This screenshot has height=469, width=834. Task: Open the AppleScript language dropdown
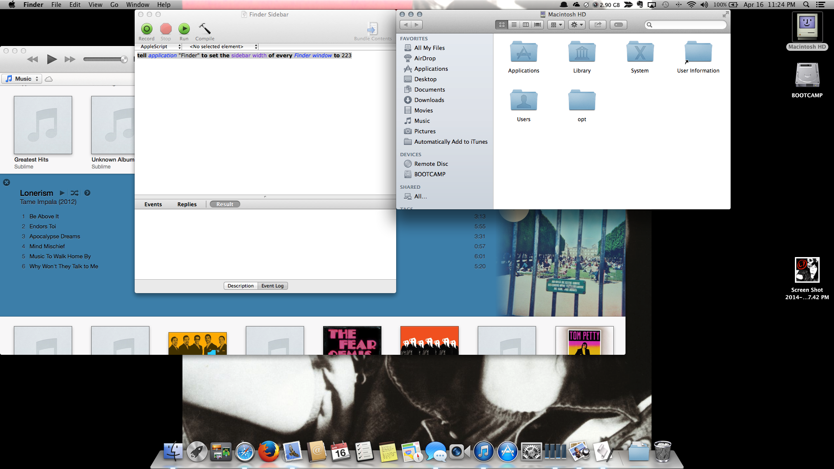coord(160,46)
